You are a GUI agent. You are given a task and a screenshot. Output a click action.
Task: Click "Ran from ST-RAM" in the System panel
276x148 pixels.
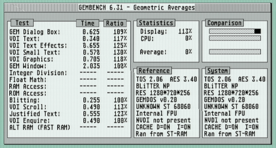[229, 134]
